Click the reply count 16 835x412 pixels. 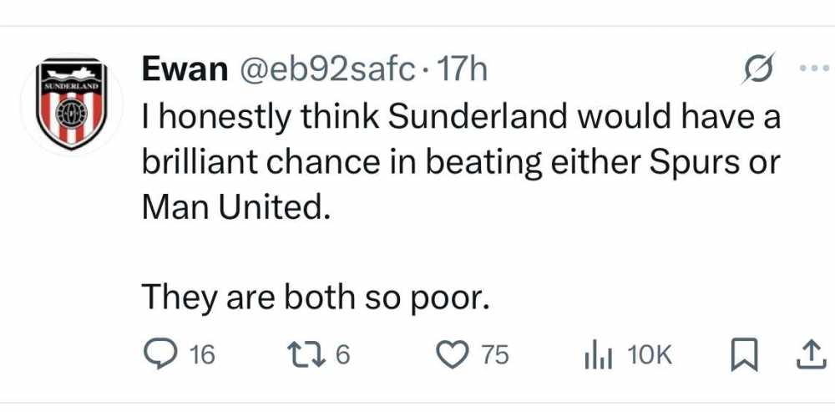point(202,355)
